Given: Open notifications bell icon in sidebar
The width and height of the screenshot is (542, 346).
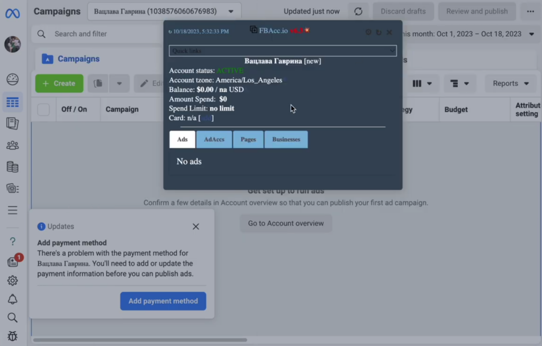Looking at the screenshot, I should tap(13, 299).
